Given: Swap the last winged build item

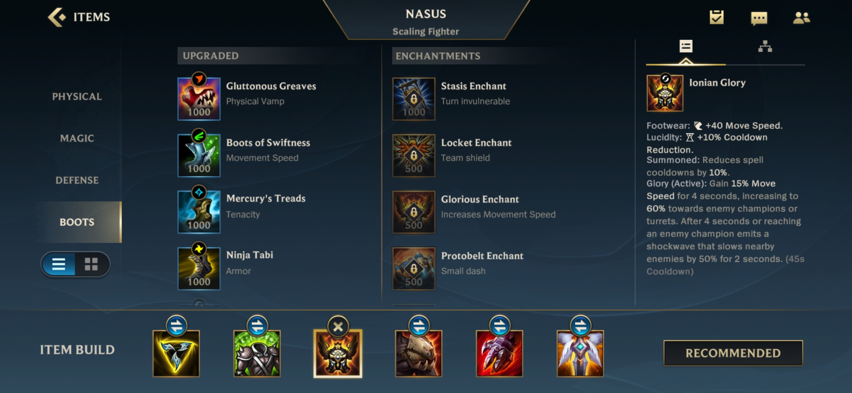Looking at the screenshot, I should pyautogui.click(x=580, y=326).
